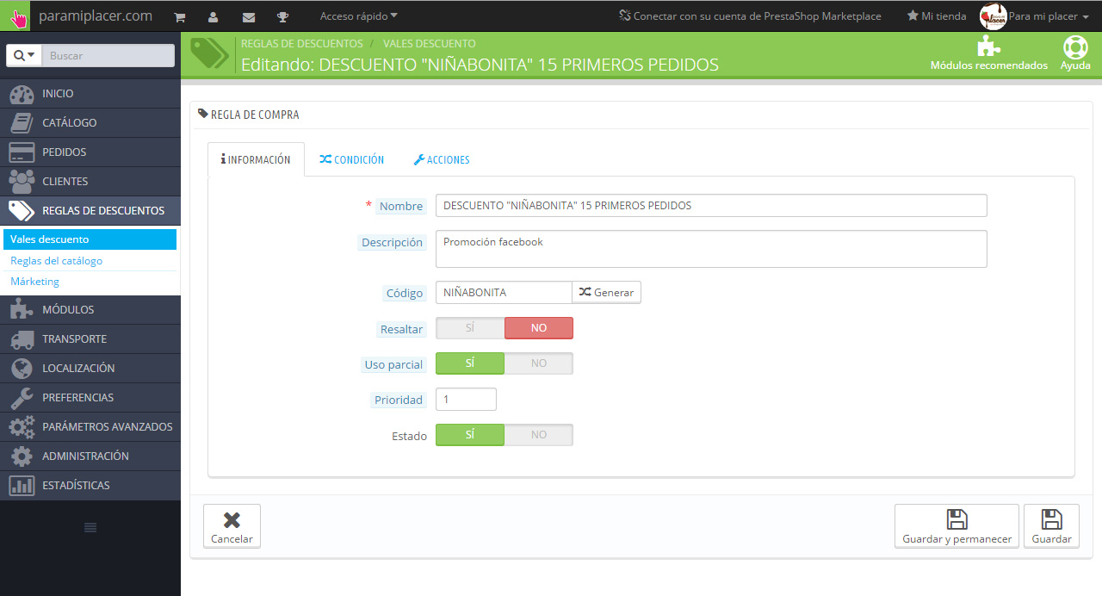Focus the Prioridad input field
This screenshot has height=596, width=1102.
(x=466, y=400)
